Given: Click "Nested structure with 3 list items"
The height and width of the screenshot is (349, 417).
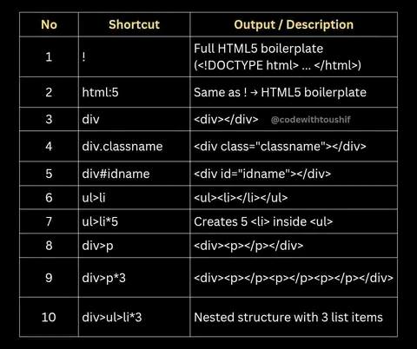Looking at the screenshot, I should [x=288, y=318].
